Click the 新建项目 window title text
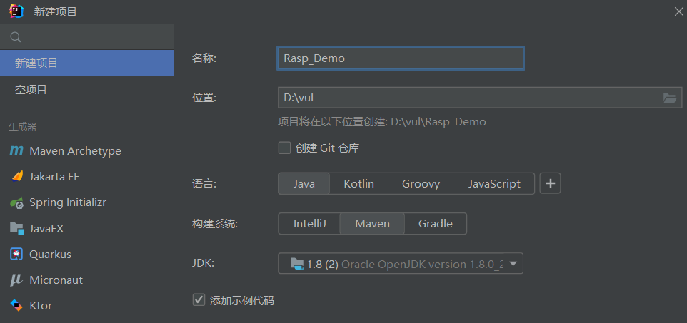The image size is (687, 323). (55, 12)
